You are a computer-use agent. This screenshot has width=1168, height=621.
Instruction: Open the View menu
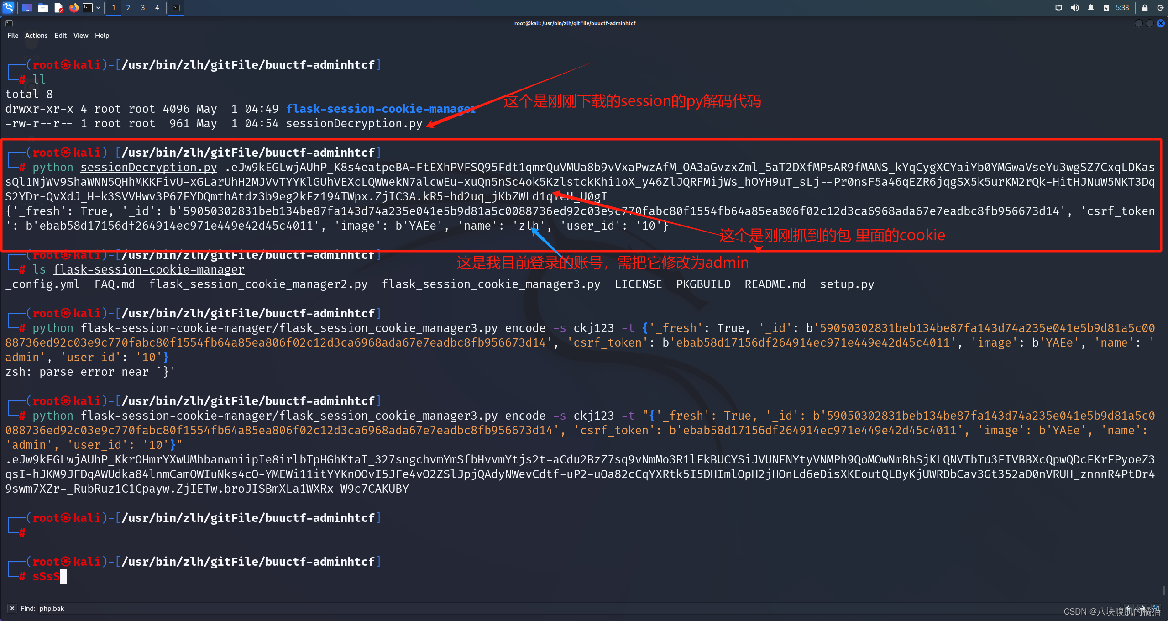[x=81, y=36]
